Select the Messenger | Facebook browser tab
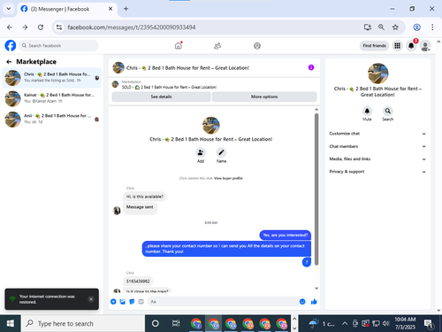The width and height of the screenshot is (442, 332). click(x=67, y=9)
